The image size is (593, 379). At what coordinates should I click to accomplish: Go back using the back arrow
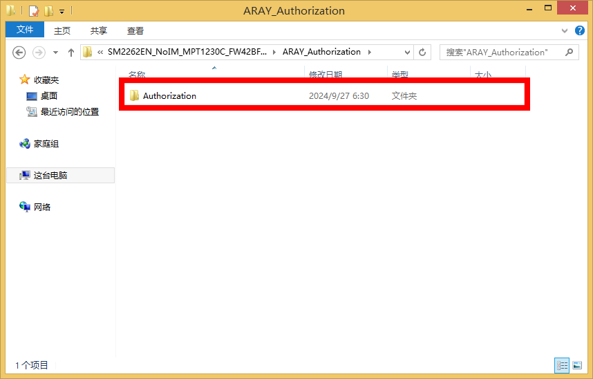19,53
